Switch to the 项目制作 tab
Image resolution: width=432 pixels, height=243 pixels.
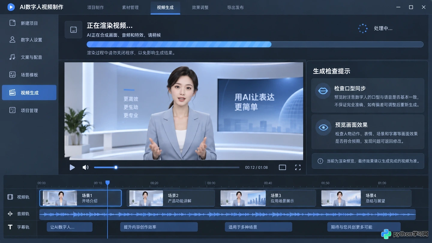[x=95, y=7]
